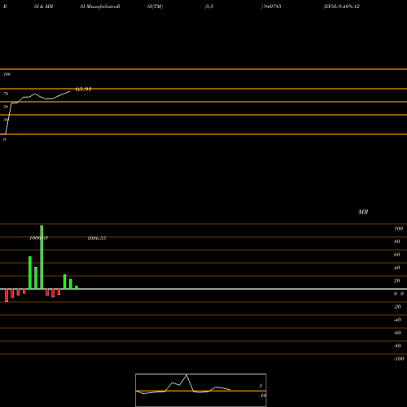Image resolution: width=407 pixels, height=407 pixels.
Task: Click the spike peak in mini chart
Action: pos(186,375)
